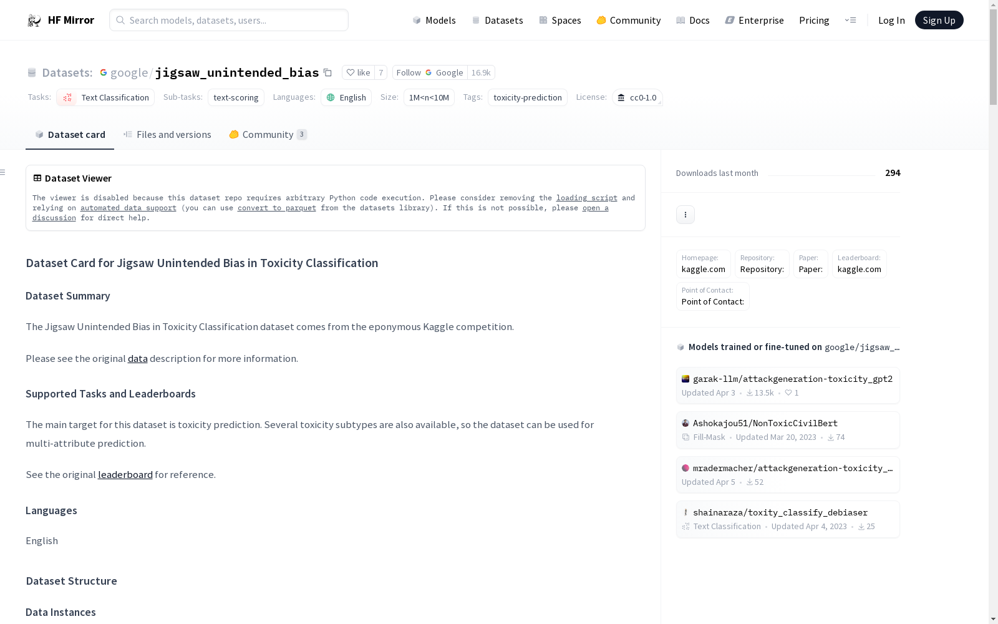998x624 pixels.
Task: Click the mradermacher model avatar icon
Action: point(686,468)
